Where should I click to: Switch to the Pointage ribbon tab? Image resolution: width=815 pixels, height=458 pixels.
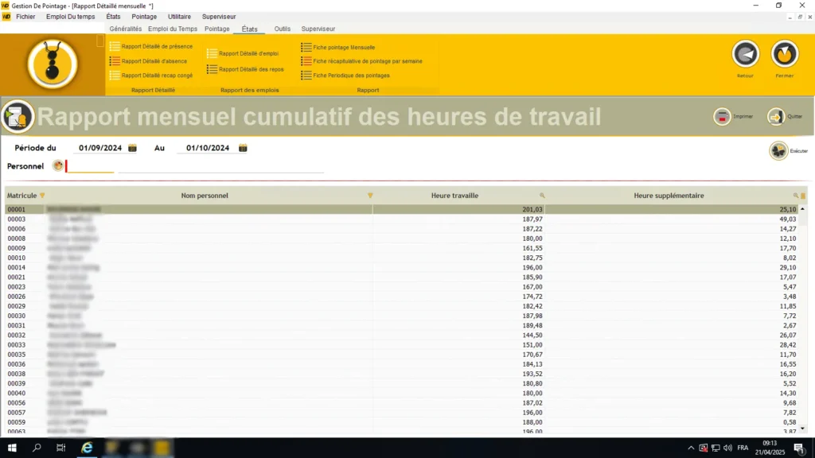tap(216, 29)
